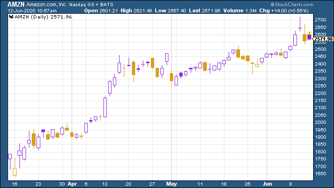The image size is (334, 188).
Task: Click the High 2621.48 value
Action: [136, 10]
